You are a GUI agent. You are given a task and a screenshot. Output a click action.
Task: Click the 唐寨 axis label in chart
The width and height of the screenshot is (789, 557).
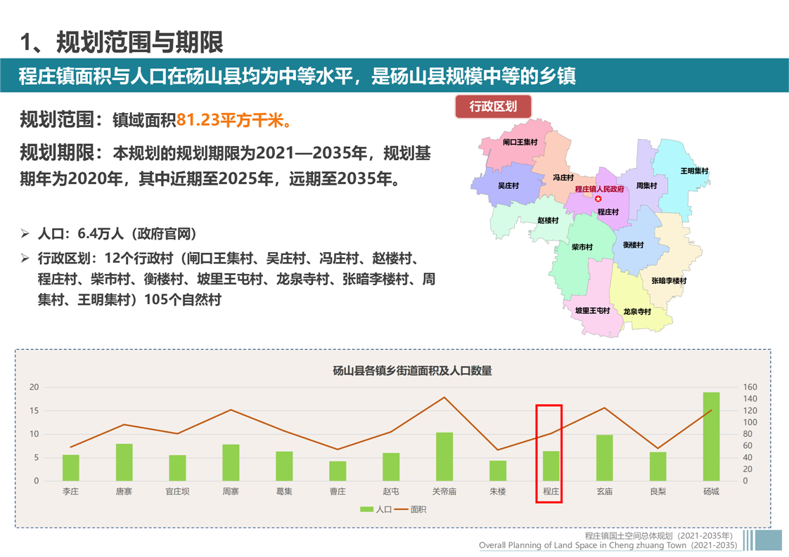(x=124, y=492)
